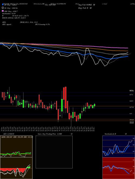The height and width of the screenshot is (179, 135).
Task: Select the '20 Day = 626.6' label
Action: [x=11, y=5]
